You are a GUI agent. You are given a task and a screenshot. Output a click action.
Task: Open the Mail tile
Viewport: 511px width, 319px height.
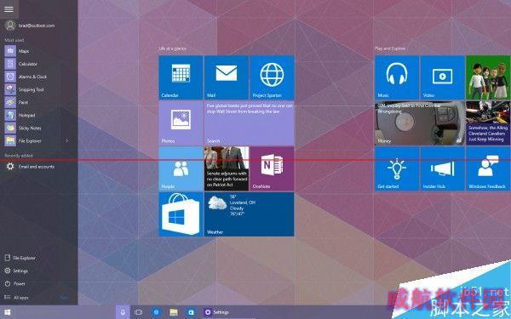coord(227,77)
